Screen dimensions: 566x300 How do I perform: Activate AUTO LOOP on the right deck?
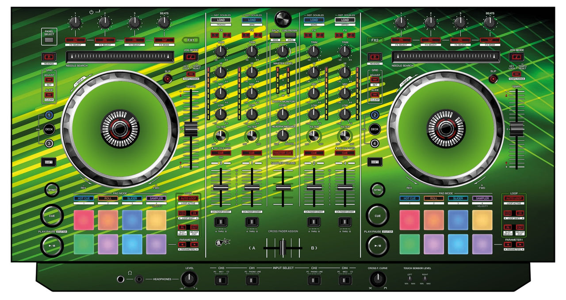click(513, 199)
